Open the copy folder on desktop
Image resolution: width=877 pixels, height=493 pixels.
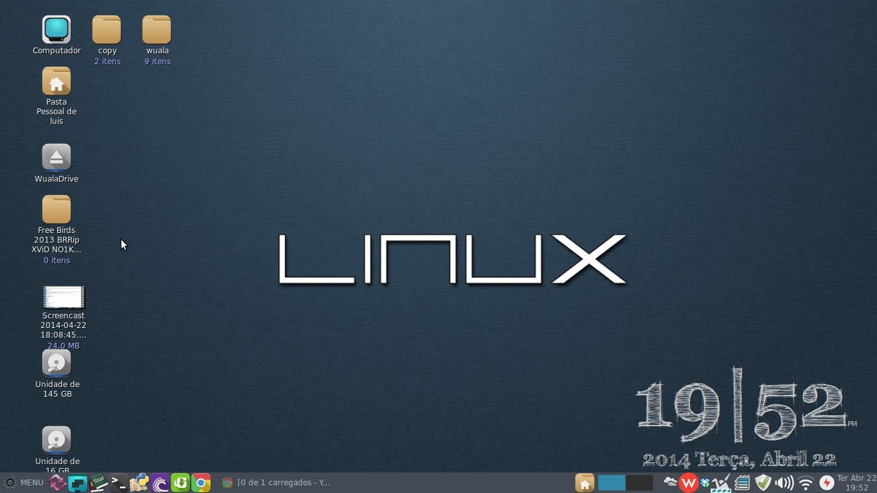(x=107, y=30)
